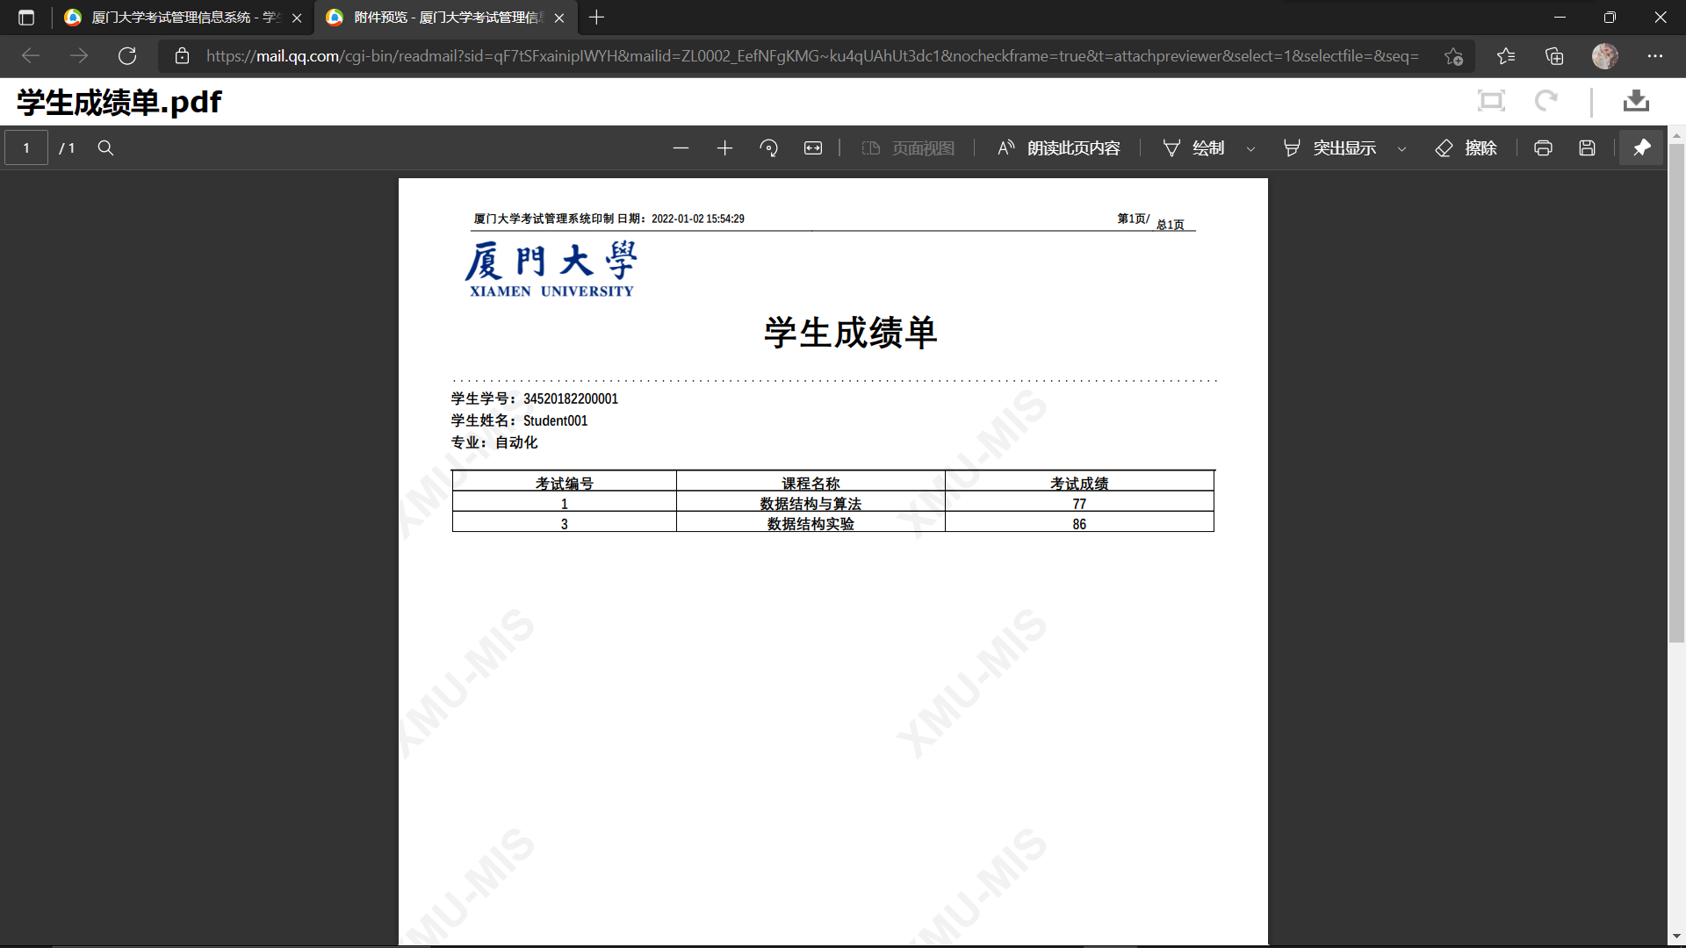Click the Highlight (突出显示) button

pos(1330,148)
